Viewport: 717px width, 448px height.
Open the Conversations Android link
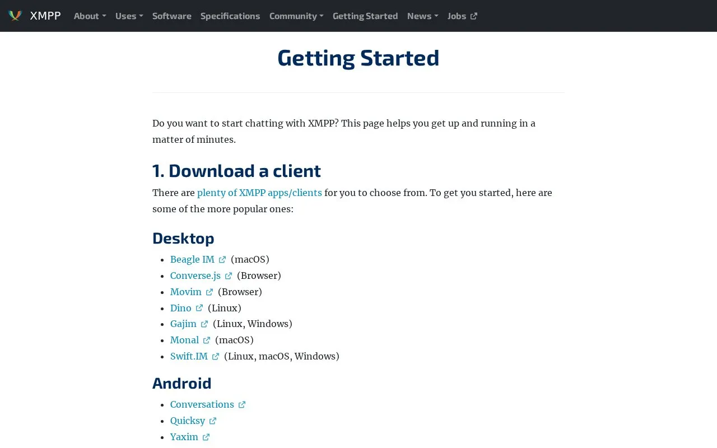coord(202,404)
